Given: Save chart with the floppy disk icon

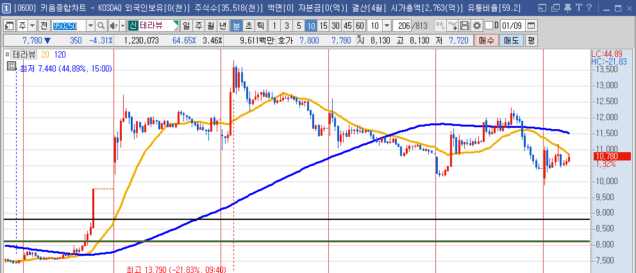Looking at the screenshot, I should [465, 26].
